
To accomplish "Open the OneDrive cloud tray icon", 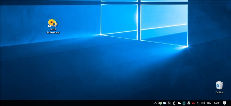I will [x=179, y=103].
